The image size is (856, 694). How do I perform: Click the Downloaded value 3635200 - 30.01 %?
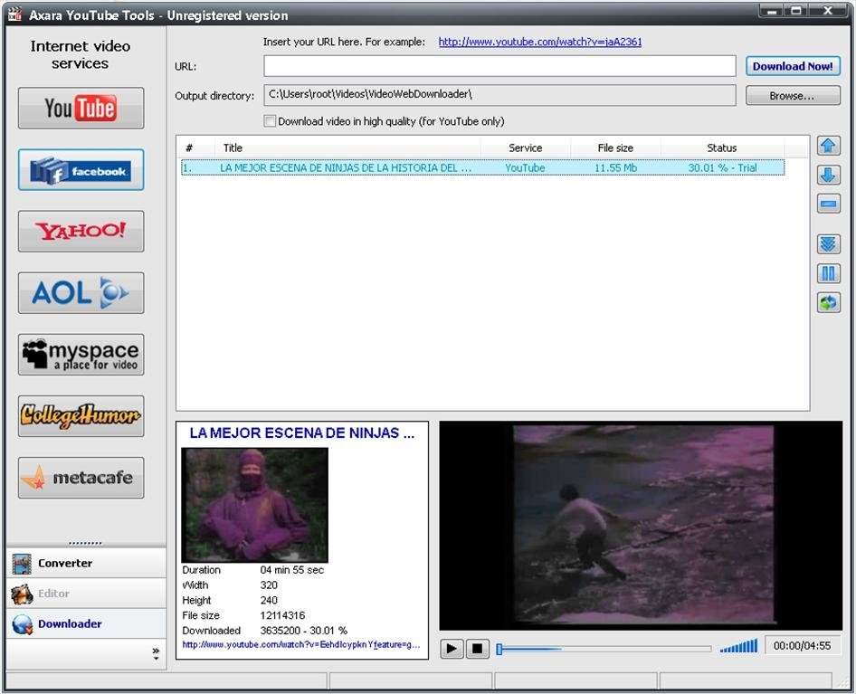(x=303, y=631)
